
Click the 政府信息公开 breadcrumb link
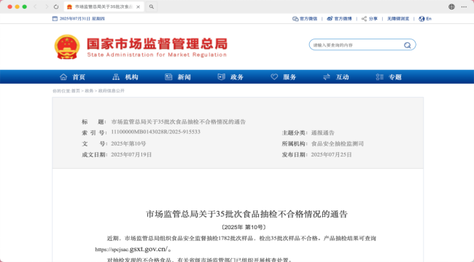[x=112, y=91]
